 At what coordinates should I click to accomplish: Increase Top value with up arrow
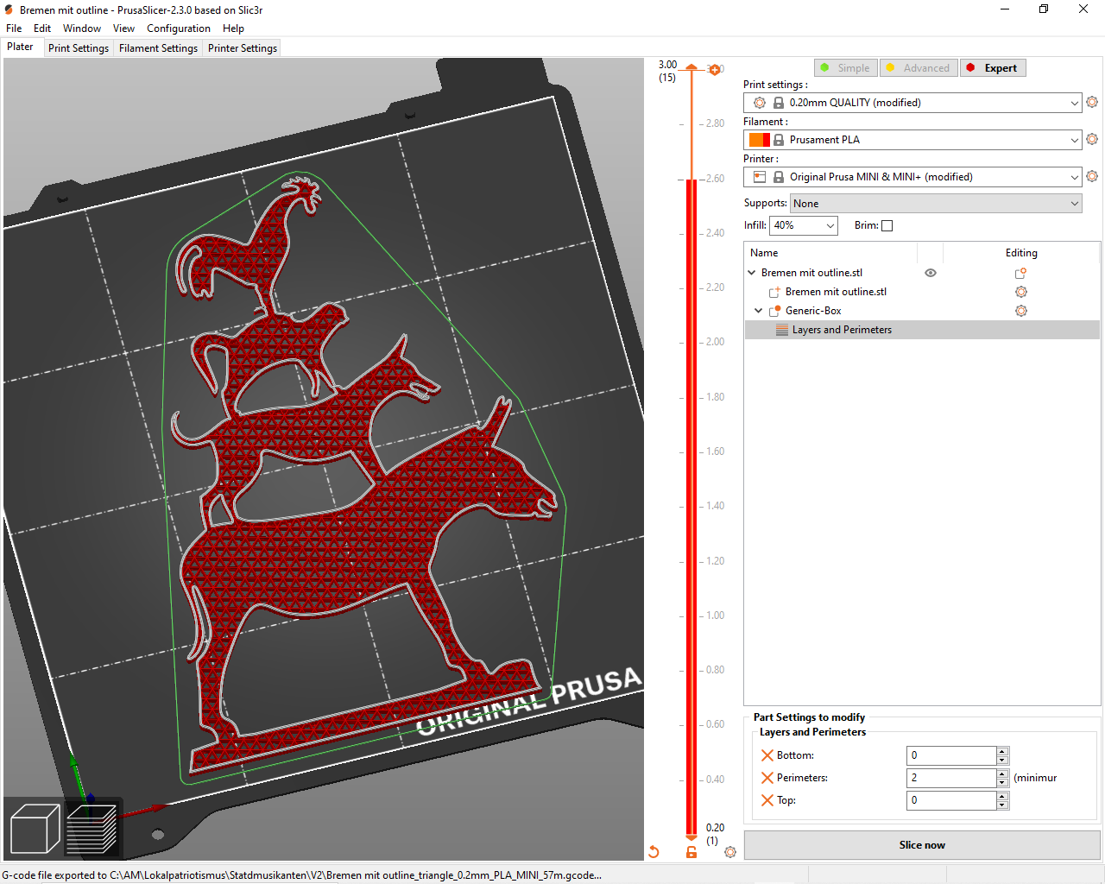(x=1002, y=796)
